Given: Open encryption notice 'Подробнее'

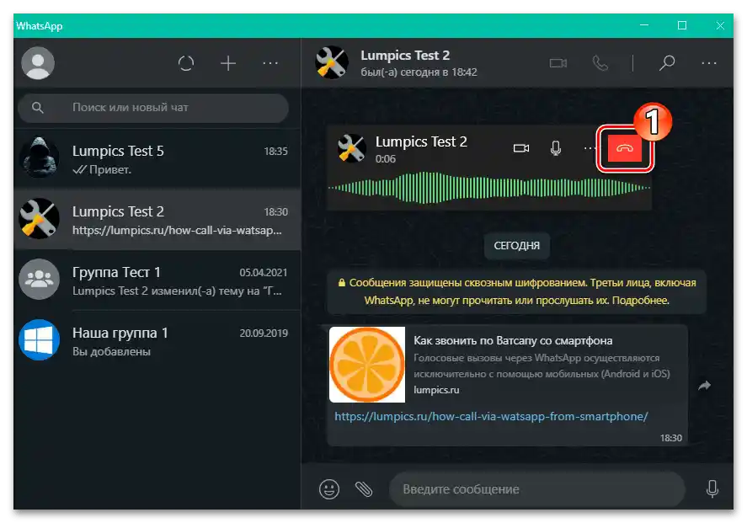Looking at the screenshot, I should click(x=640, y=301).
